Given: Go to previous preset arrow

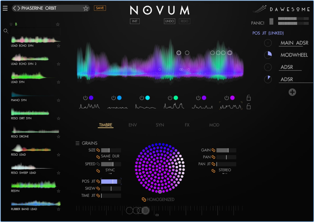Looking at the screenshot, I should pos(14,8).
